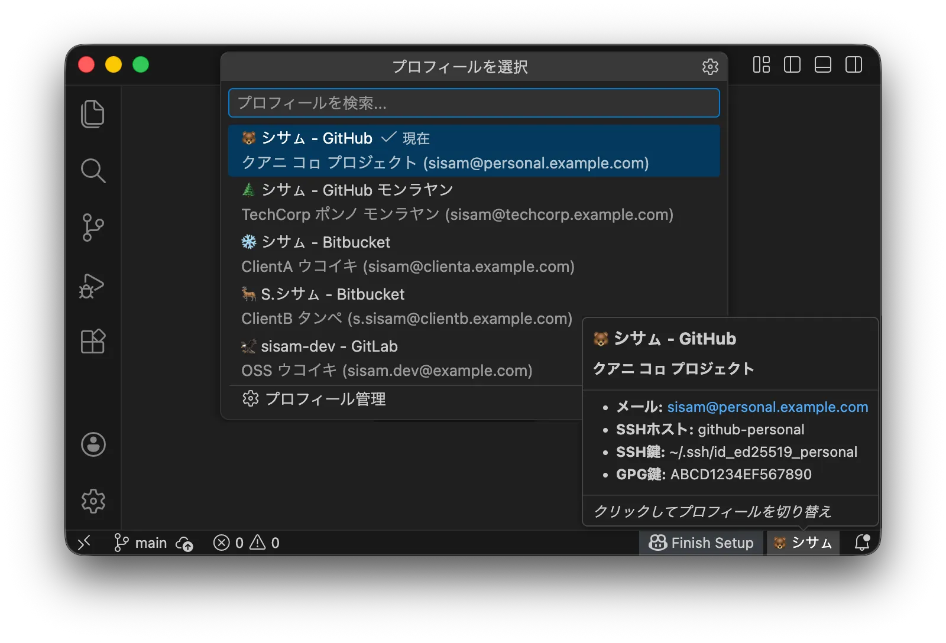
Task: Open the errors and warnings status item
Action: tap(247, 543)
